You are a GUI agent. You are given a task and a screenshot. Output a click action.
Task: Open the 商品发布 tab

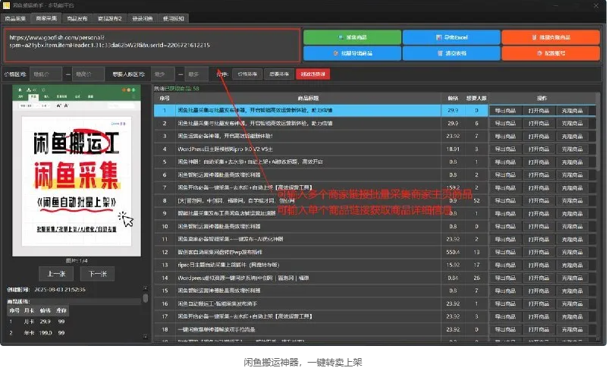pos(77,18)
